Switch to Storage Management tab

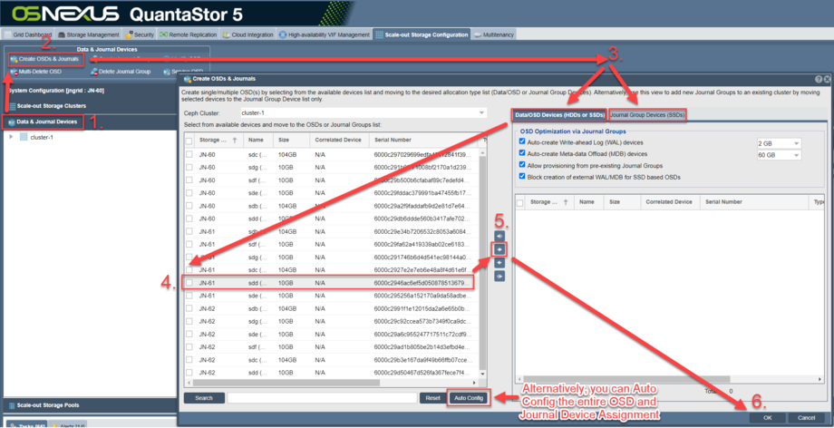(x=88, y=34)
